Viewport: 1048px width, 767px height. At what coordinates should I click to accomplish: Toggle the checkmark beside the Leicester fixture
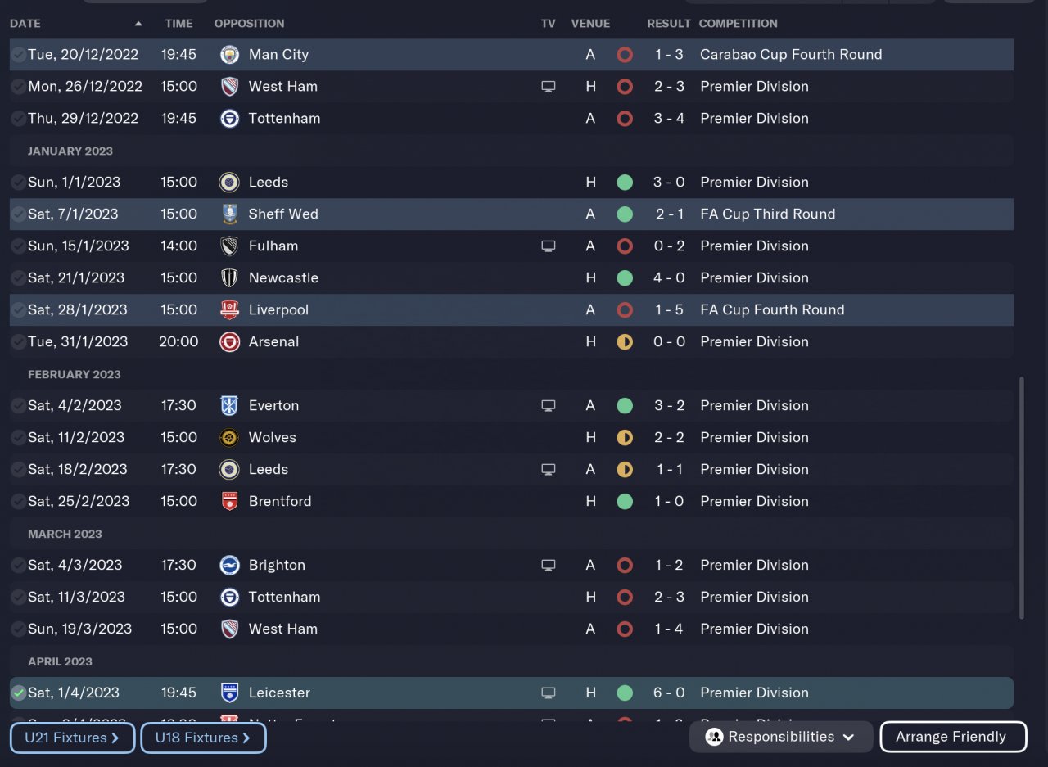click(x=18, y=693)
